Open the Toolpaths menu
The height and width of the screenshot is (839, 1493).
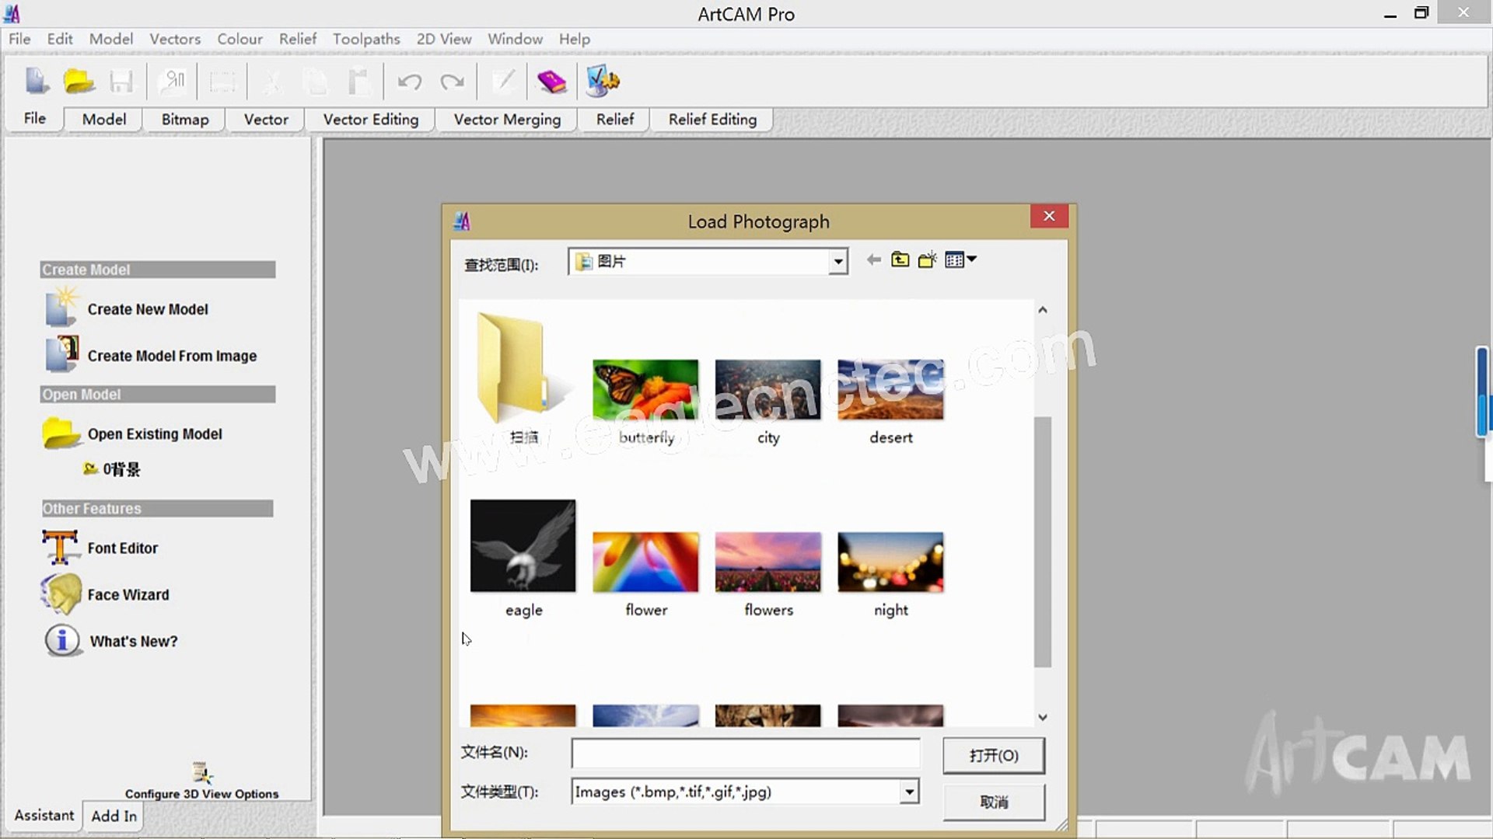(x=365, y=39)
